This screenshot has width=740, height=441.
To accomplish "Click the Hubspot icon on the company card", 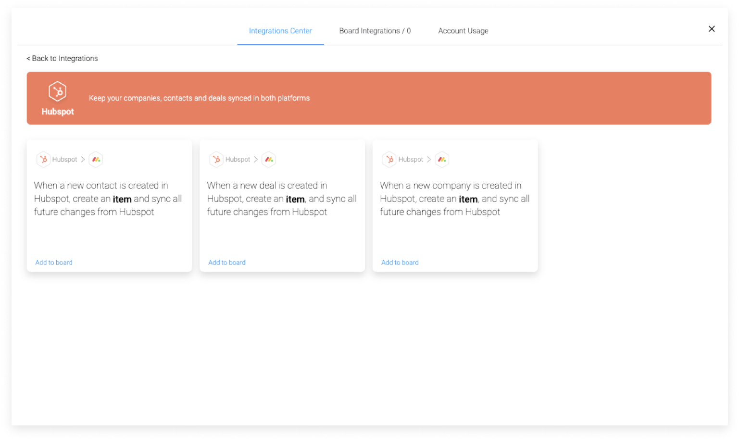I will pos(389,159).
